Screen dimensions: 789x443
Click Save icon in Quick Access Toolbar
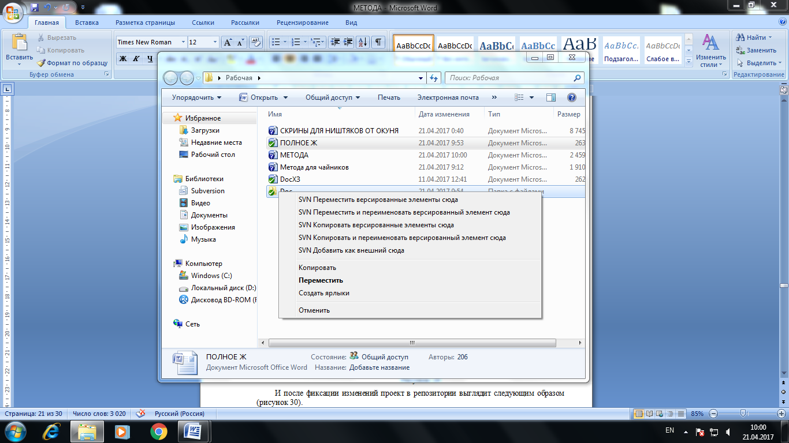click(x=35, y=7)
